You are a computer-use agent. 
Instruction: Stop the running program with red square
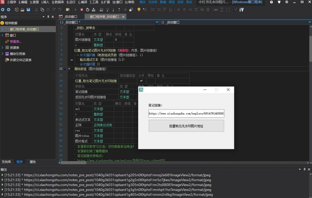[82, 9]
